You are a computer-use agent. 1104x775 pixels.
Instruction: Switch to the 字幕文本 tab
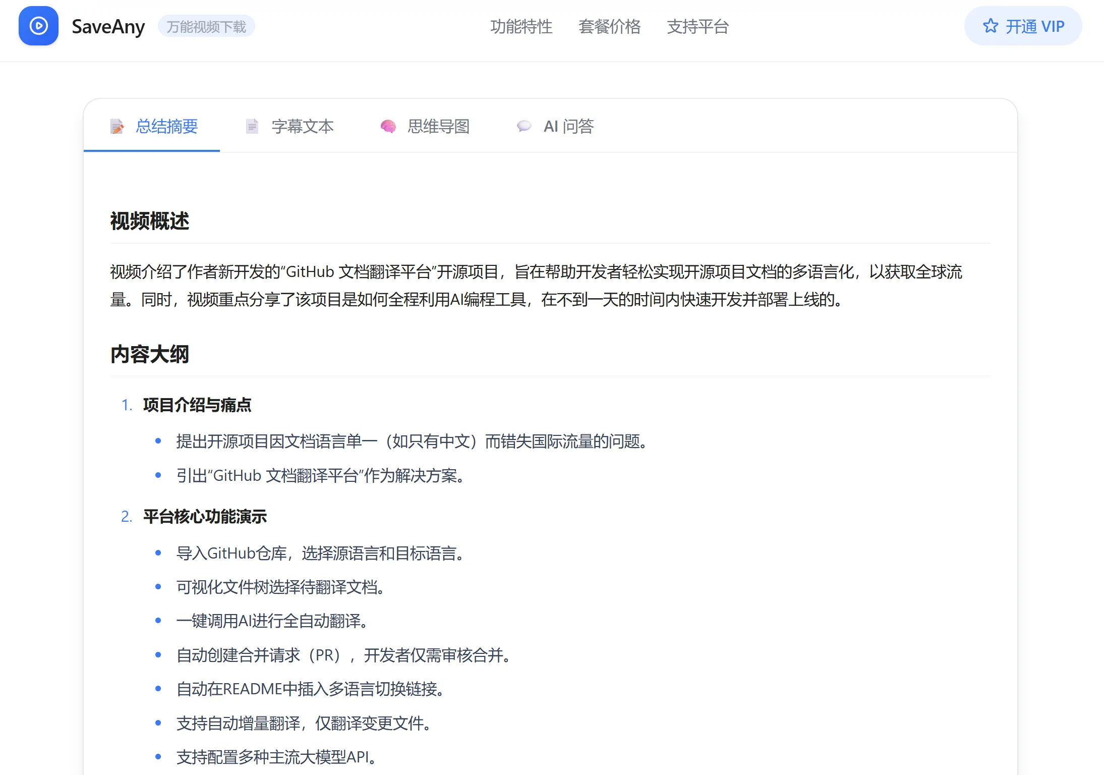tap(302, 126)
